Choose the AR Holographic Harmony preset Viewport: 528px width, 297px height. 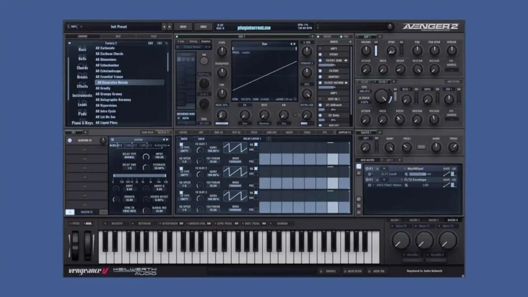pos(113,100)
